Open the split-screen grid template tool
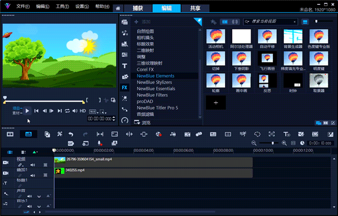Screen dimensions: 338x216 click(x=228, y=134)
